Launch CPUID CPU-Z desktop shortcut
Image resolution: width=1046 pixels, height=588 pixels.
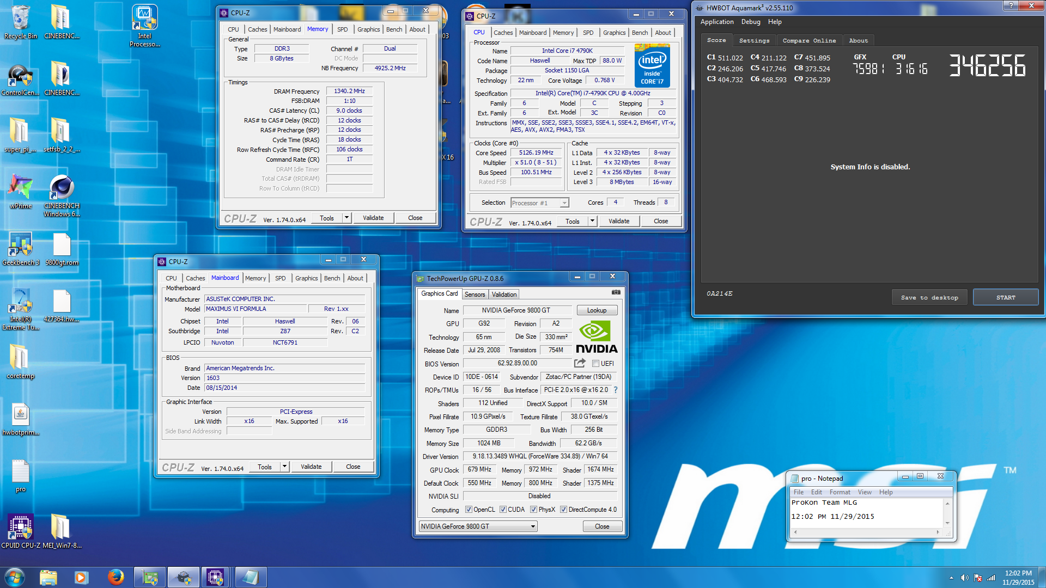point(21,531)
